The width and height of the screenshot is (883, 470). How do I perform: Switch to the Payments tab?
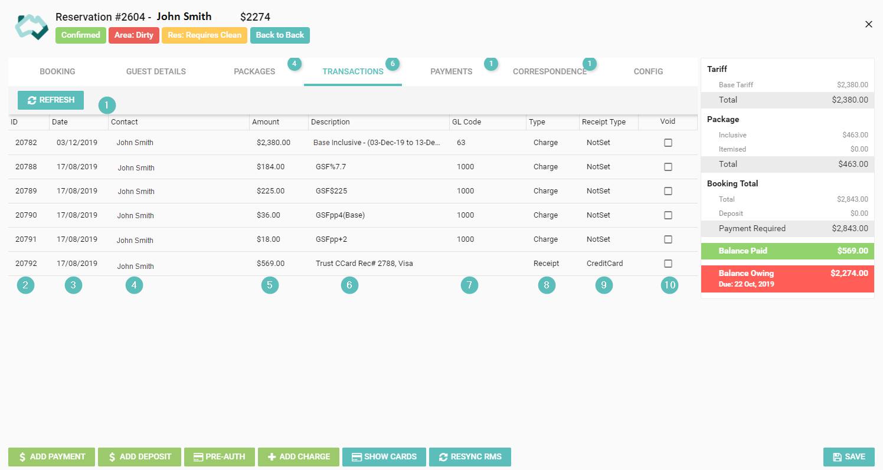coord(451,71)
